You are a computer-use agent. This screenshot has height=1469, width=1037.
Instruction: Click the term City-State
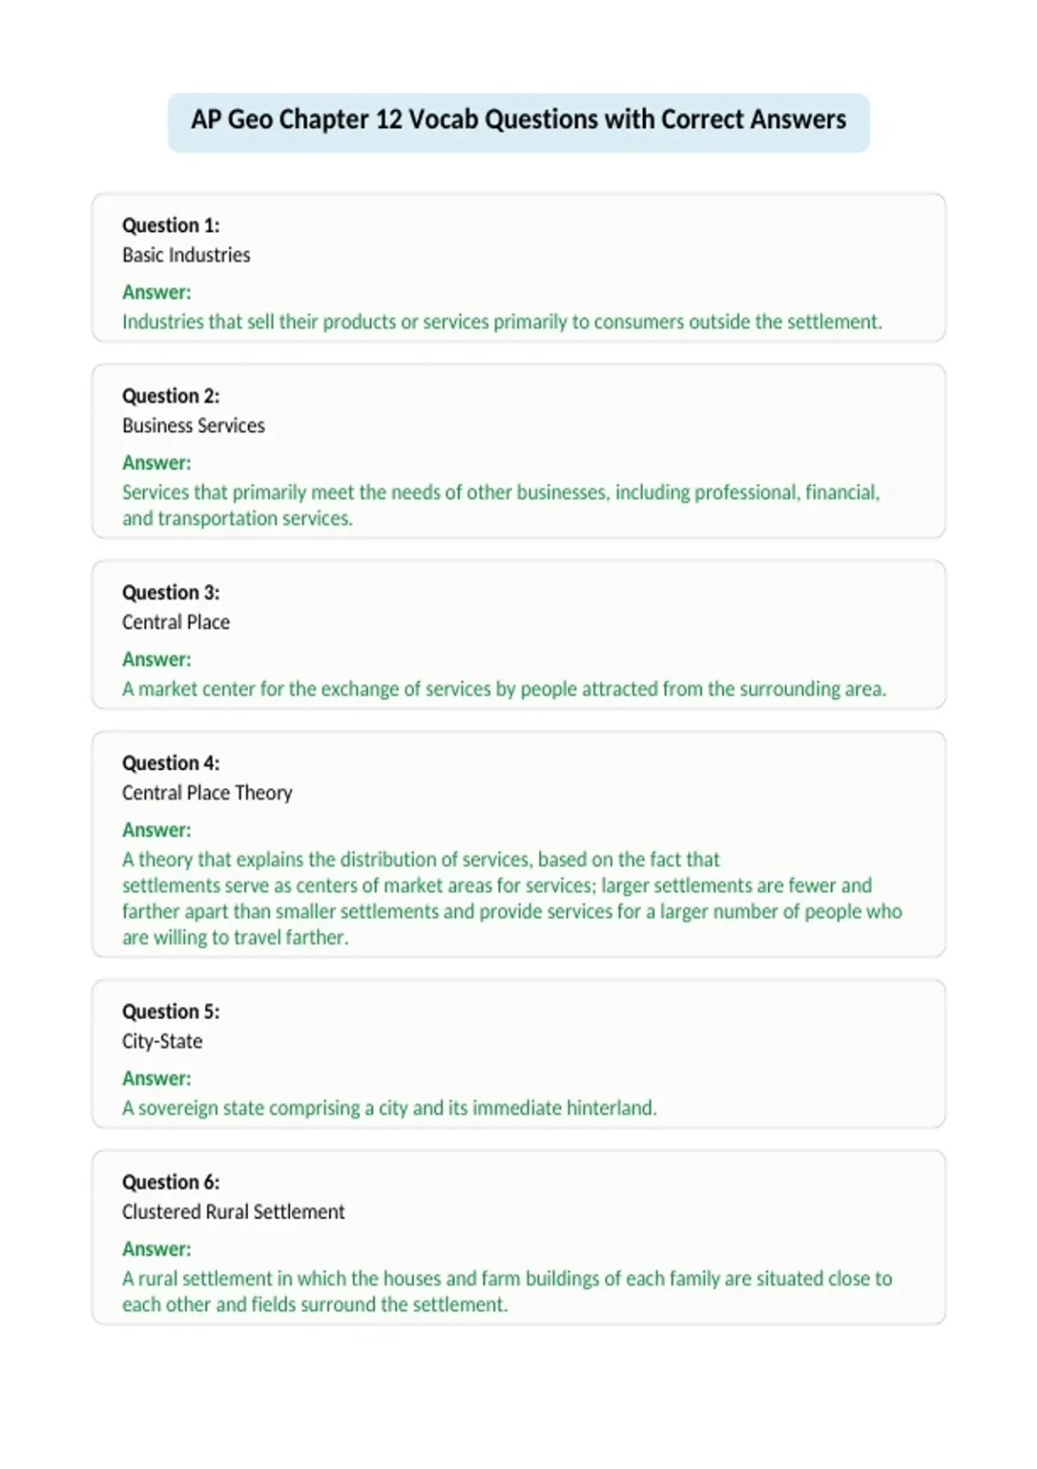click(x=162, y=1041)
